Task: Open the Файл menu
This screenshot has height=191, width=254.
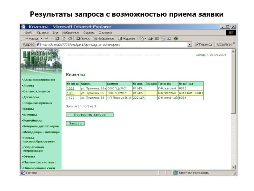Action: pos(29,32)
